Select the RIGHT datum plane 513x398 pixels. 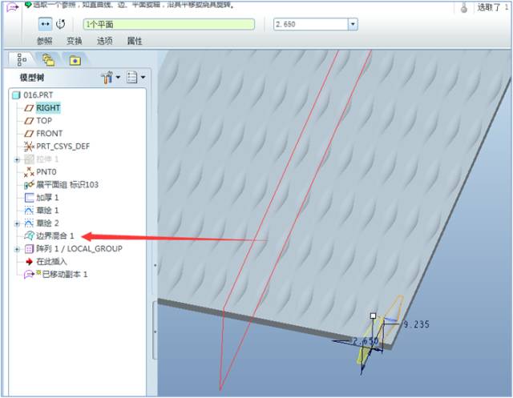point(47,108)
